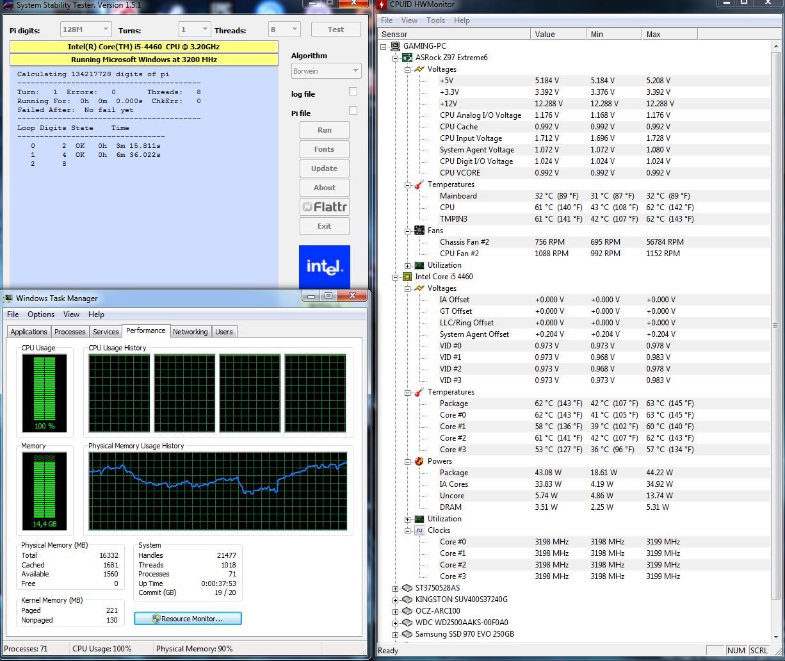This screenshot has width=785, height=661.
Task: Open the Pi digits 128M dropdown
Action: tap(86, 29)
